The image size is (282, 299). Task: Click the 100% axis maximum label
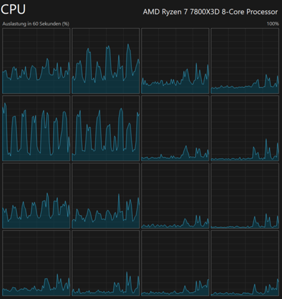(273, 24)
